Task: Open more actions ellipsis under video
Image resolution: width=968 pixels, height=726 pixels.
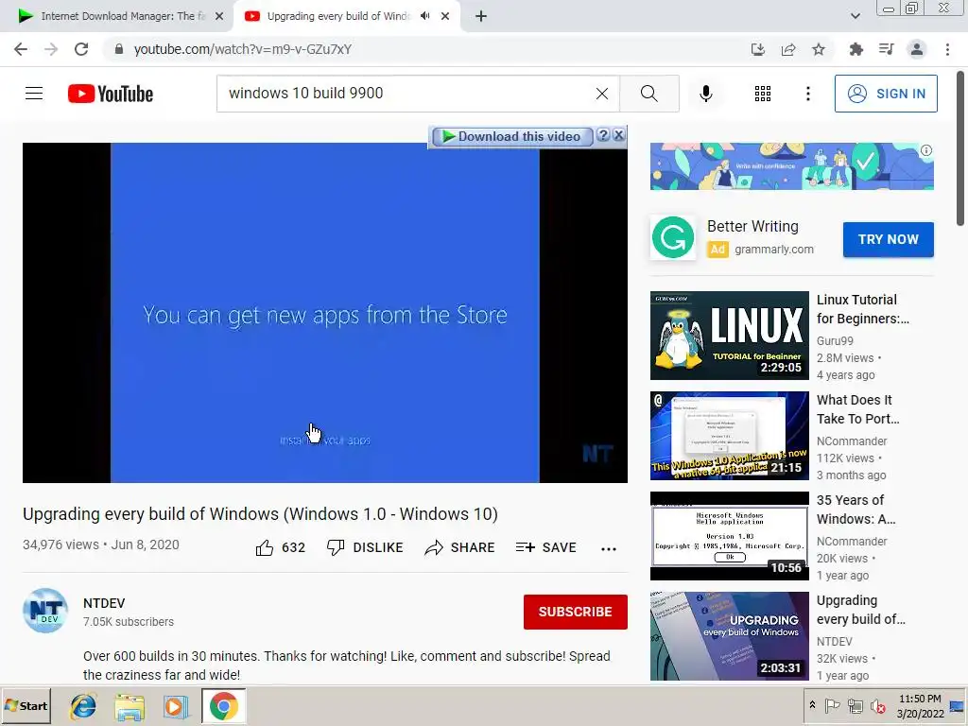Action: [609, 549]
